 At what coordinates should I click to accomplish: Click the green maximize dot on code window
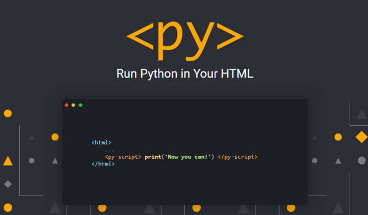click(x=81, y=105)
